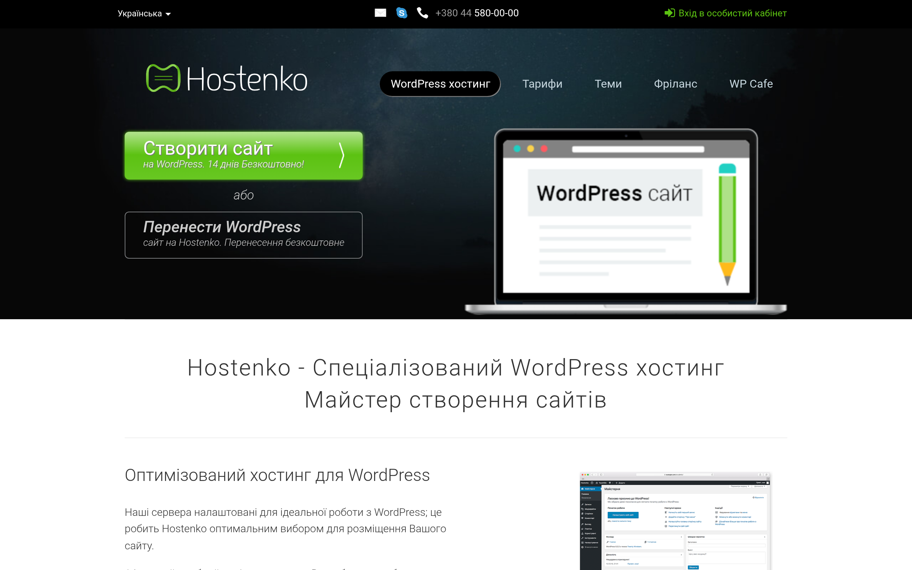
Task: Click the email envelope icon
Action: (x=380, y=13)
